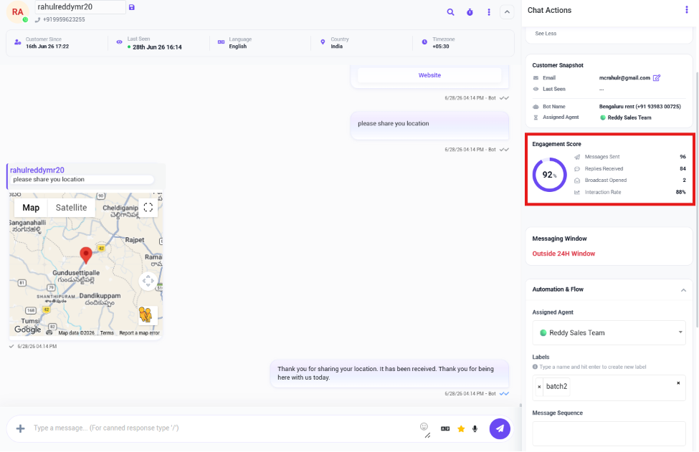Open the Assigned Agent Reddy Sales Team dropdown
The height and width of the screenshot is (452, 699).
click(609, 332)
